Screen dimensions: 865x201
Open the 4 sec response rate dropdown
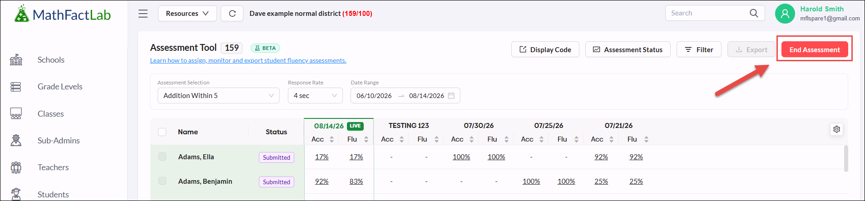click(x=316, y=96)
